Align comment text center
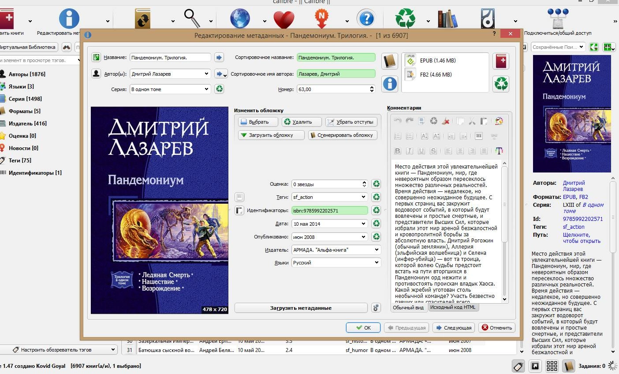Viewport: 619px width, 374px height. [460, 151]
